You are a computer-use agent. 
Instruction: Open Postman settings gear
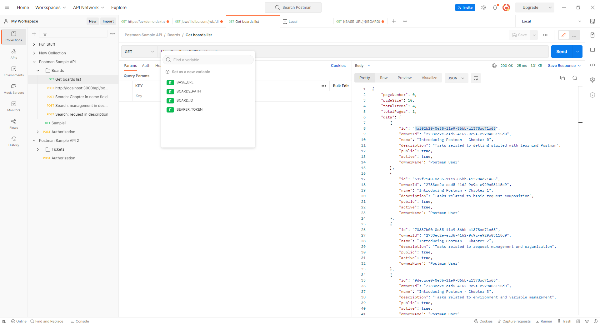[484, 7]
